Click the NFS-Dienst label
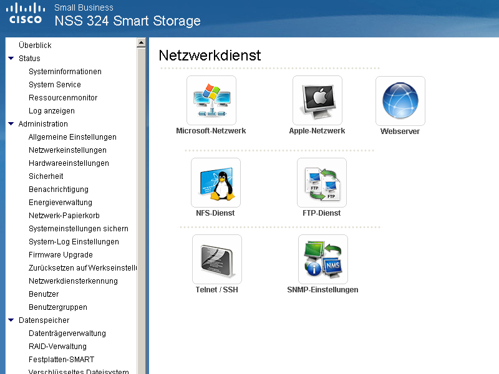499x374 pixels. (215, 213)
